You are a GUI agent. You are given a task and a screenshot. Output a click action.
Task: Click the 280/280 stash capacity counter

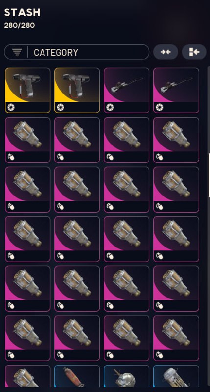(19, 25)
